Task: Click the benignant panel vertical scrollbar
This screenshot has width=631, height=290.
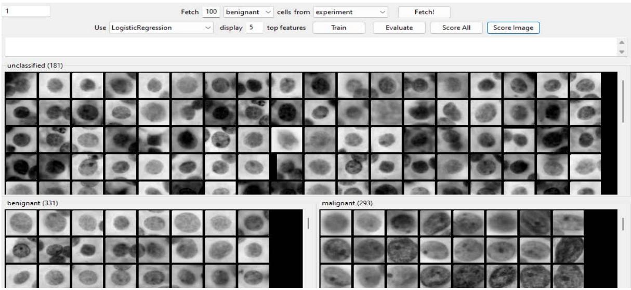Action: [309, 222]
